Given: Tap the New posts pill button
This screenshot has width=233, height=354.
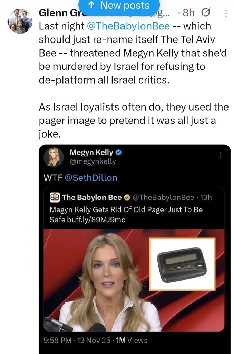Looking at the screenshot, I should click(x=119, y=6).
